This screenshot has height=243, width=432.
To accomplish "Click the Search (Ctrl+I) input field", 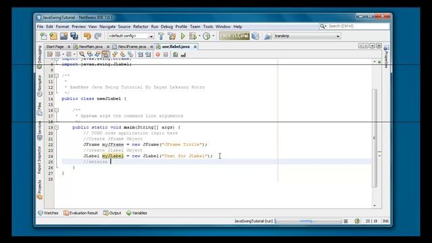I will [x=354, y=26].
